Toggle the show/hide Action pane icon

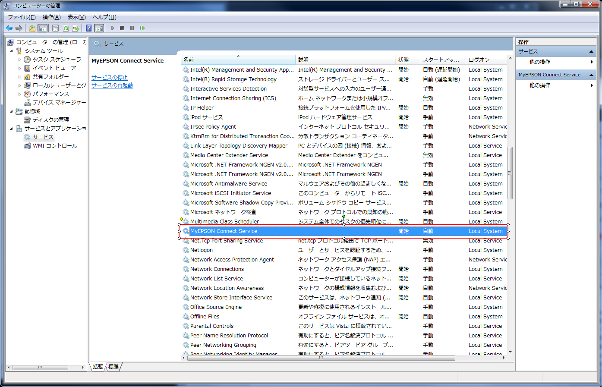[x=99, y=28]
